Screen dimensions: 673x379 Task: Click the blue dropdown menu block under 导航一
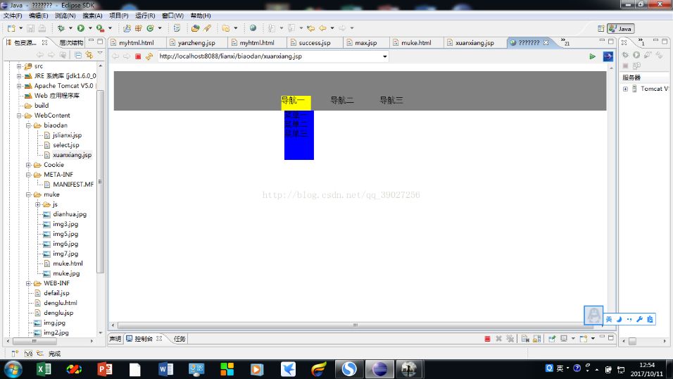(x=299, y=135)
